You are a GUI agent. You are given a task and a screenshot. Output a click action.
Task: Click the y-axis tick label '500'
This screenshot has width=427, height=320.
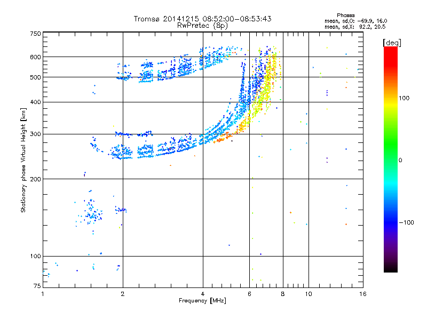(x=36, y=77)
